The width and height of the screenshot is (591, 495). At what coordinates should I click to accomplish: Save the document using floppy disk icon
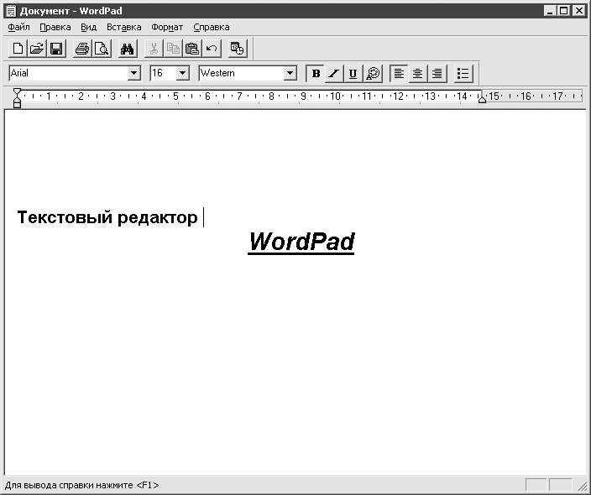(x=56, y=49)
